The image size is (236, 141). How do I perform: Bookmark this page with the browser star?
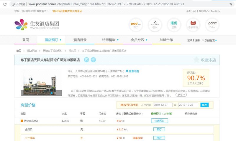231,4
